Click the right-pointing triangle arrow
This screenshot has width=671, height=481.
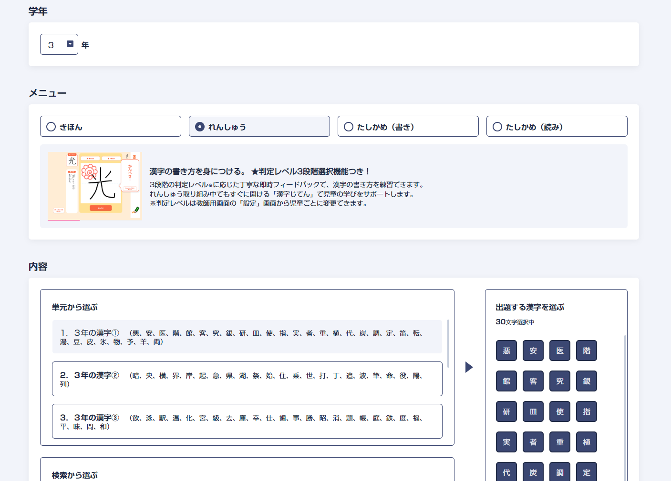point(469,367)
